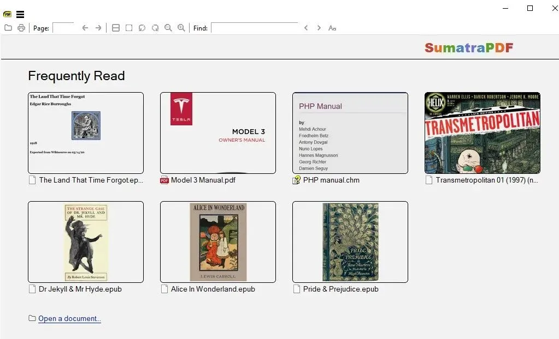Click the SumatraPDF logo
This screenshot has width=559, height=339.
tap(469, 47)
